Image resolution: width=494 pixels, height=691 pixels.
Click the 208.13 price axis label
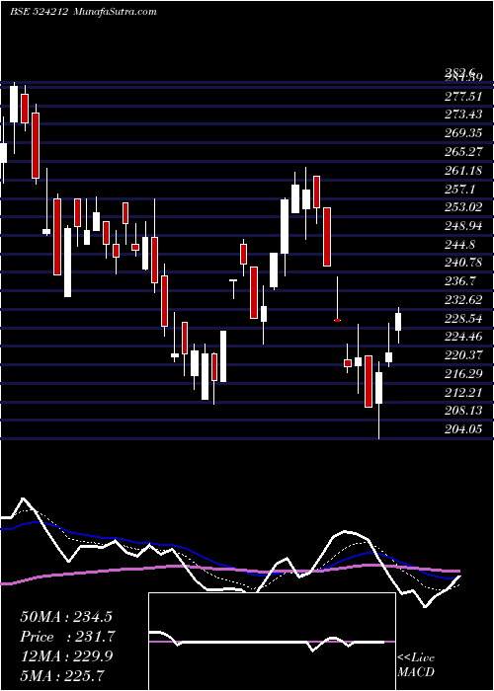pos(463,411)
